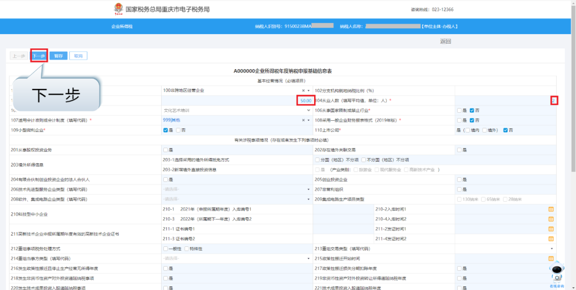Image resolution: width=576 pixels, height=290 pixels.
Task: Click the tax bureau emblem logo
Action: pos(119,10)
